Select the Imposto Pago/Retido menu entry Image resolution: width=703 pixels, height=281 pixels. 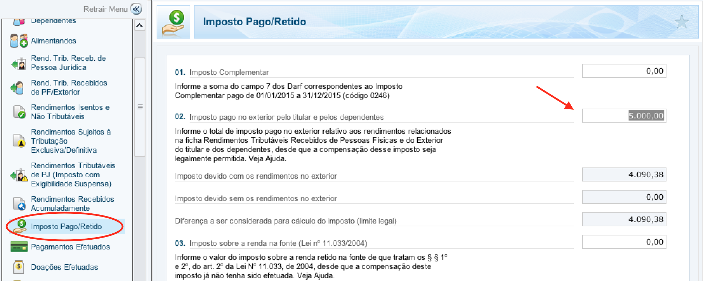tap(66, 226)
